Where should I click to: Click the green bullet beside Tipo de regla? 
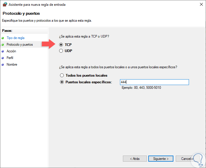point(3,38)
